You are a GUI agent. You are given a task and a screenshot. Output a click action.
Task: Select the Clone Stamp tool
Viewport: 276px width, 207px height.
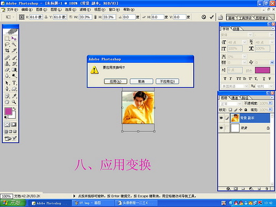7,63
